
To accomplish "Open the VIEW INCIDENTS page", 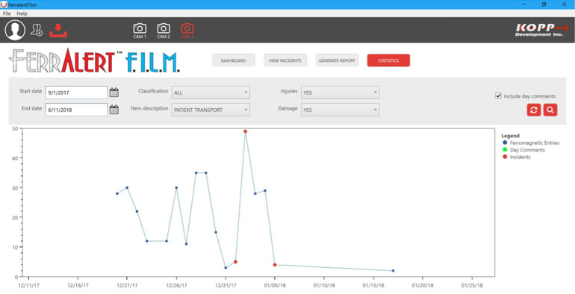I will pos(285,60).
